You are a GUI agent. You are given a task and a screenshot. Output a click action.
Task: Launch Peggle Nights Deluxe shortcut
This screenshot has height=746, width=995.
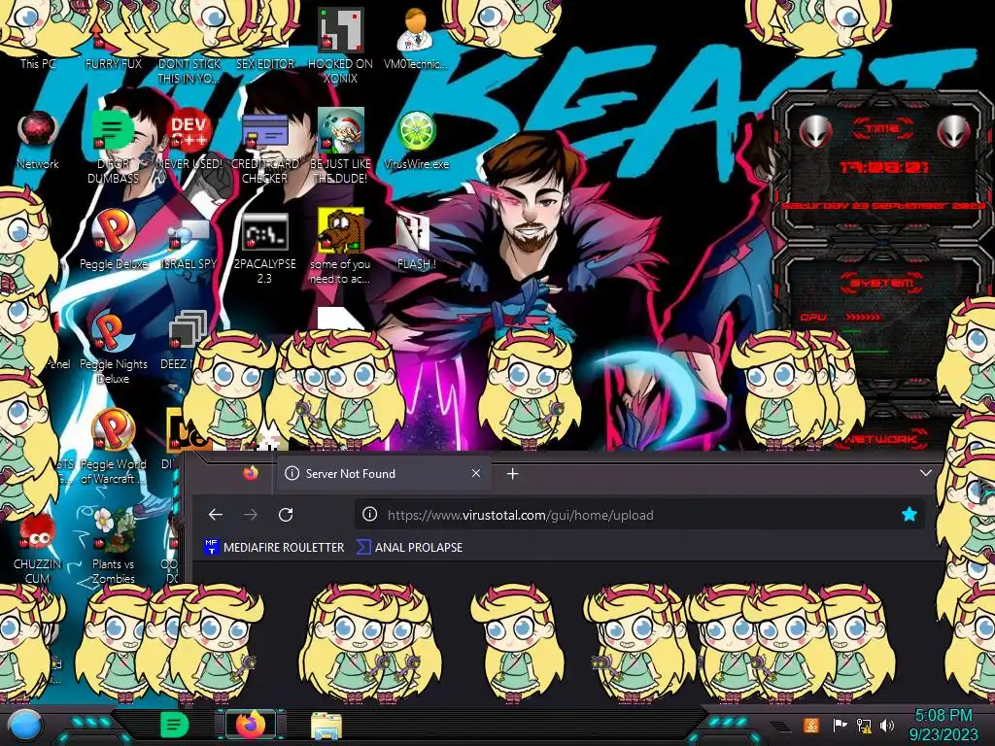point(113,348)
